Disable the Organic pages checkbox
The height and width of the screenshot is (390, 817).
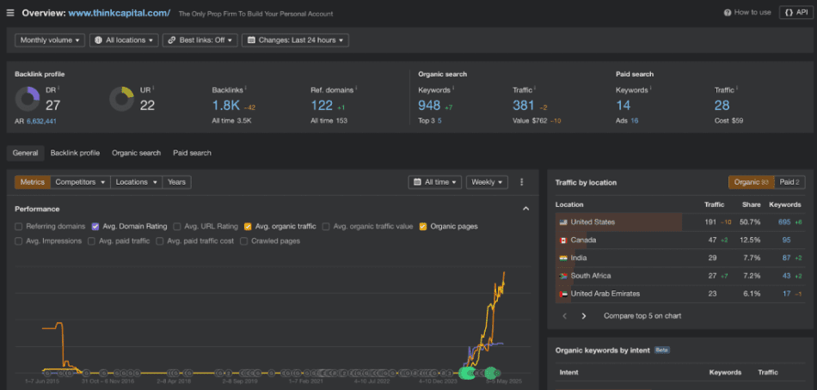coord(423,227)
